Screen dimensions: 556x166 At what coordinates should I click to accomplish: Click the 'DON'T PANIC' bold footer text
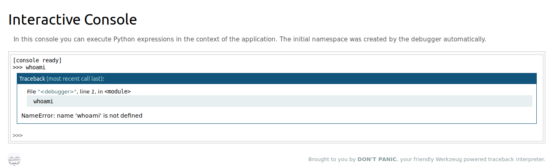point(377,159)
